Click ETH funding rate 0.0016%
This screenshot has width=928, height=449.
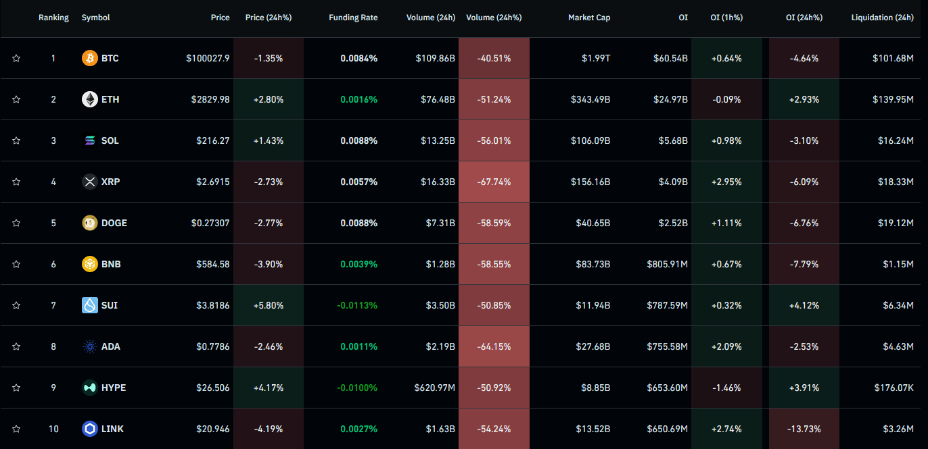pyautogui.click(x=359, y=100)
